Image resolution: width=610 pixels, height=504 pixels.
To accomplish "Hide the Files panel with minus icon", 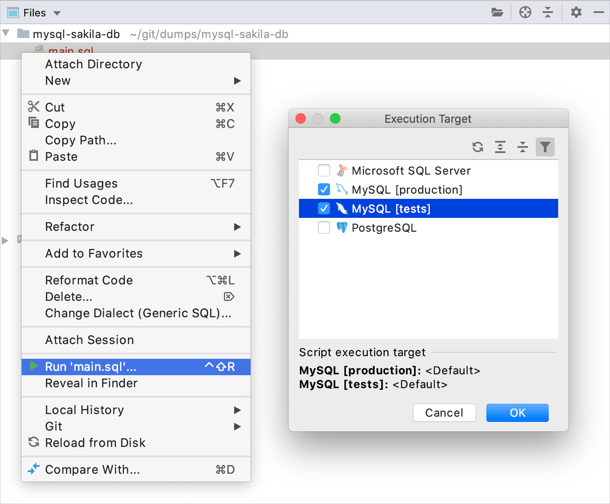I will tap(599, 13).
